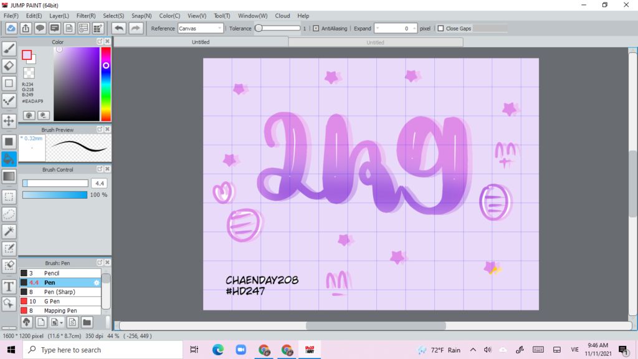Select the Pencil brush

(x=60, y=273)
